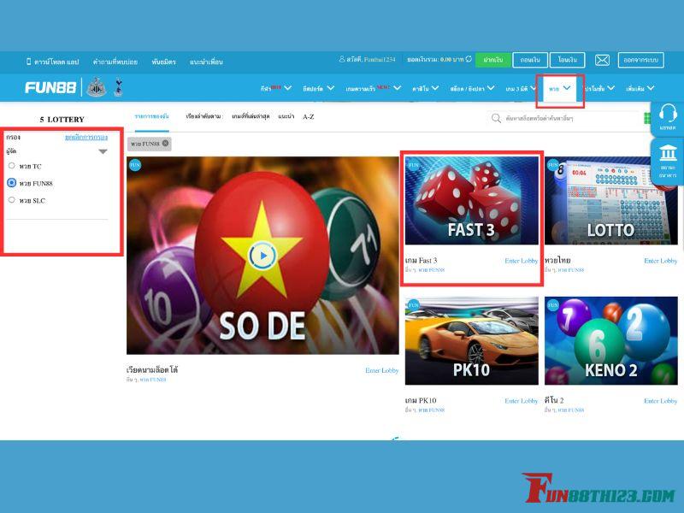Open the envelope messages icon
The image size is (684, 513).
(x=602, y=60)
